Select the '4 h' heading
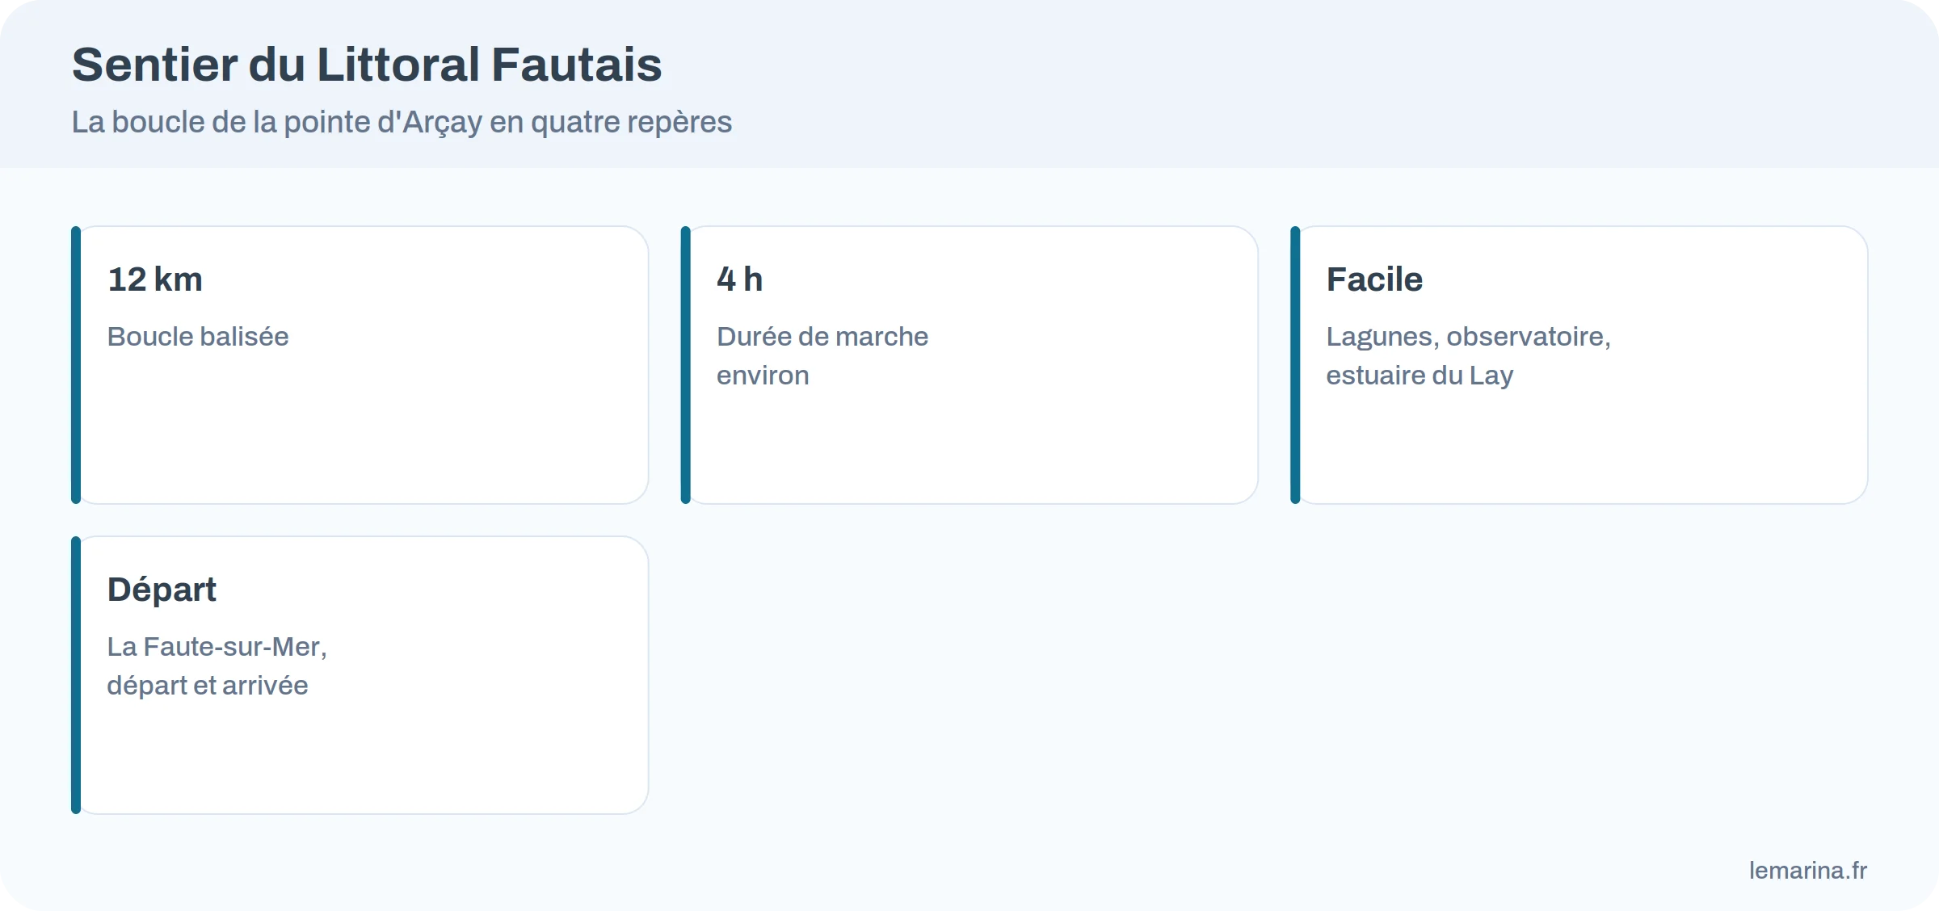The width and height of the screenshot is (1939, 911). point(739,279)
